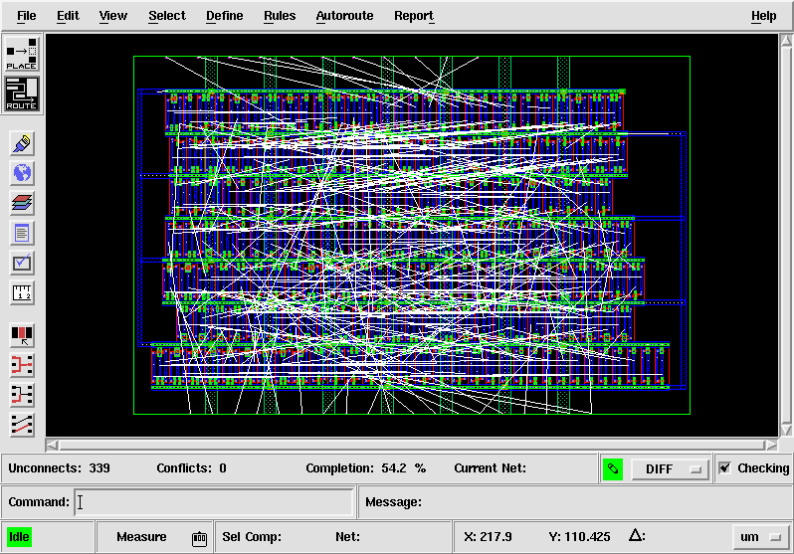Open the File menu
The height and width of the screenshot is (554, 794).
coord(26,16)
